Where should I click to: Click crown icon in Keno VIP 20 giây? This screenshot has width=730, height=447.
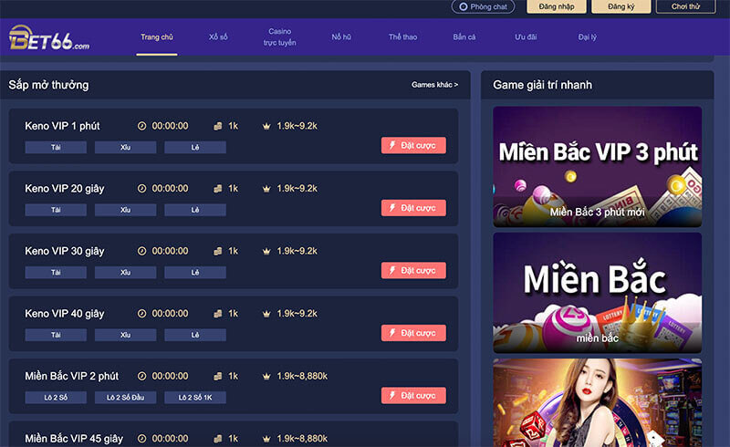click(x=266, y=188)
